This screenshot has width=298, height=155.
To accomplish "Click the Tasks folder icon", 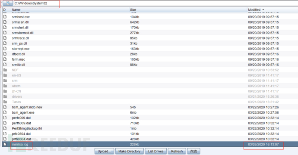I will pos(5,102).
